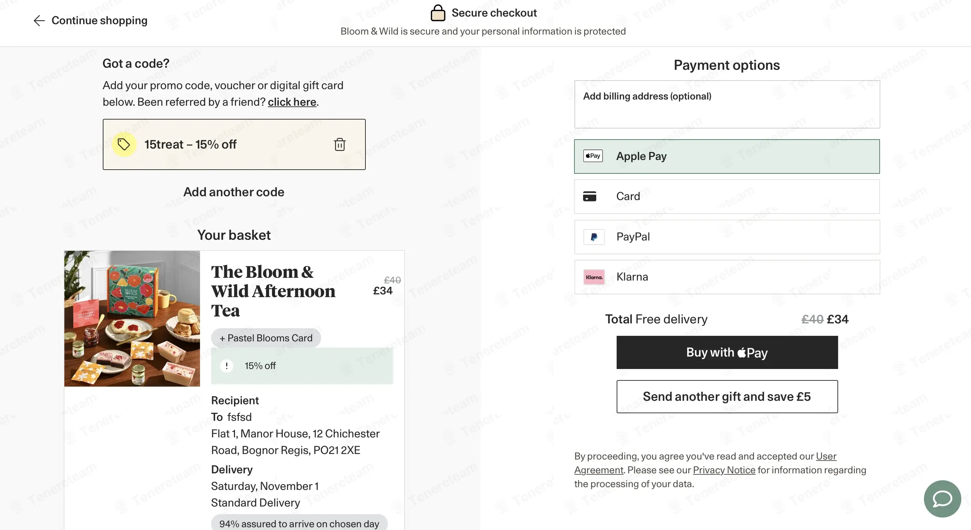Click the Pastel Blooms Card add-on chip

(266, 338)
